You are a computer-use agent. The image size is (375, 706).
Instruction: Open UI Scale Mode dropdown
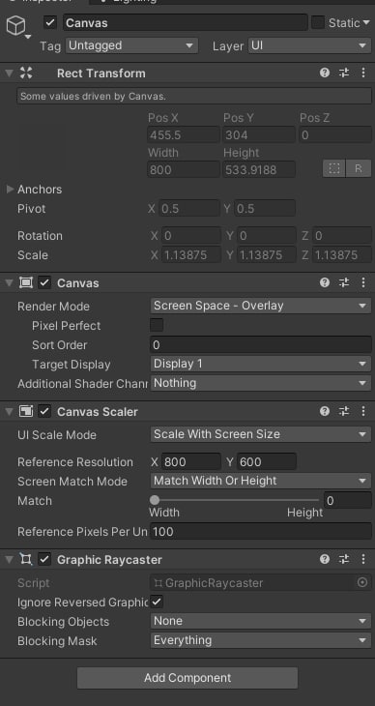click(261, 434)
